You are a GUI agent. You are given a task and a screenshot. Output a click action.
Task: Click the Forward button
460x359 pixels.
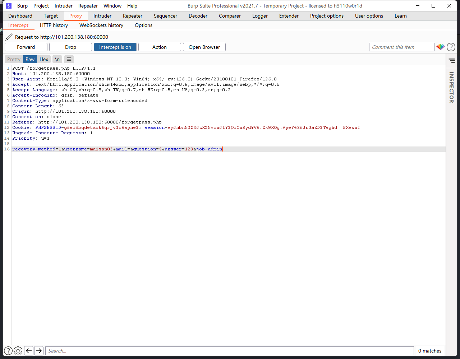click(26, 47)
